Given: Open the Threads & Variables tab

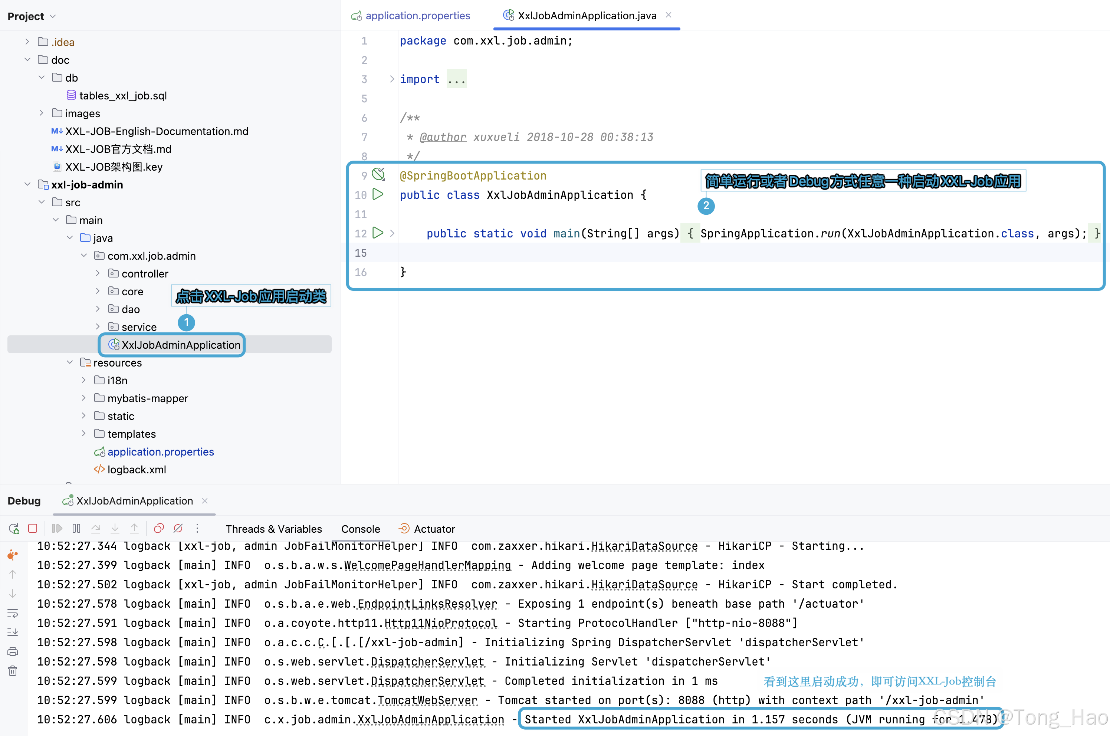Looking at the screenshot, I should click(x=274, y=529).
